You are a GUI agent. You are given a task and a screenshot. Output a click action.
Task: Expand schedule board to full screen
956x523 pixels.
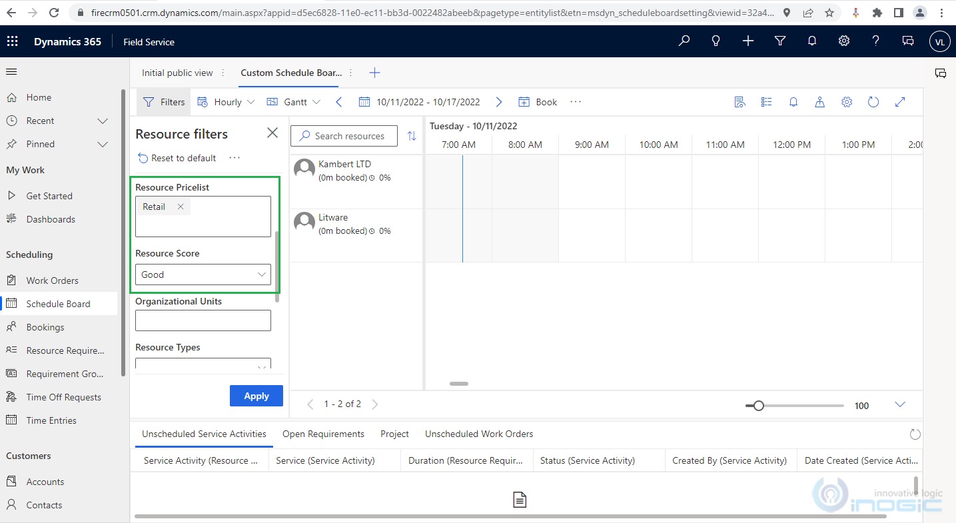(899, 102)
